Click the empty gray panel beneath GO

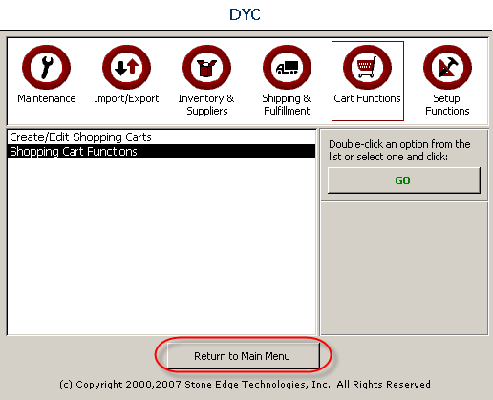click(404, 268)
